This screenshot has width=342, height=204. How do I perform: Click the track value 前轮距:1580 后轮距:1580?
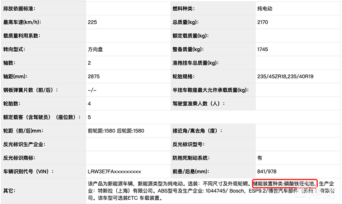pyautogui.click(x=116, y=131)
